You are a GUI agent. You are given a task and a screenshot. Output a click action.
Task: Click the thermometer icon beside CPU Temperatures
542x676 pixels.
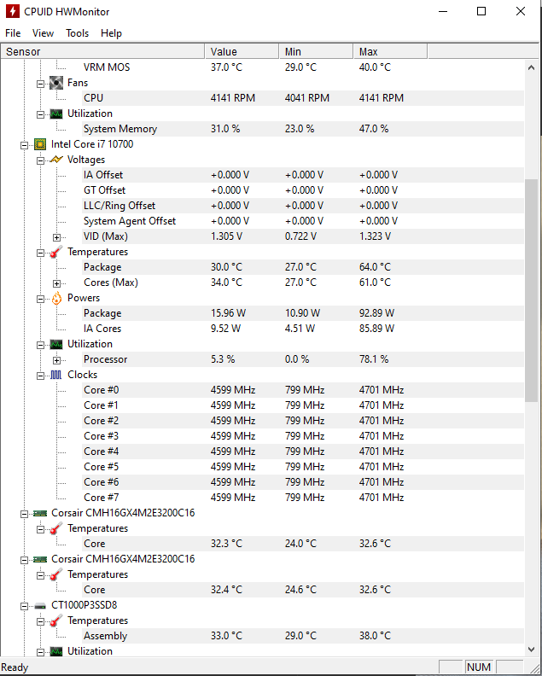click(55, 252)
